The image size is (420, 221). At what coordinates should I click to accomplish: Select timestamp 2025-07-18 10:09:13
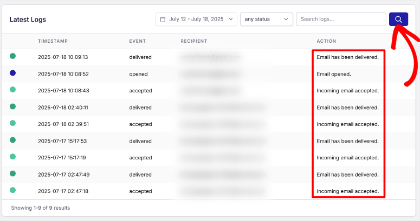(x=63, y=57)
